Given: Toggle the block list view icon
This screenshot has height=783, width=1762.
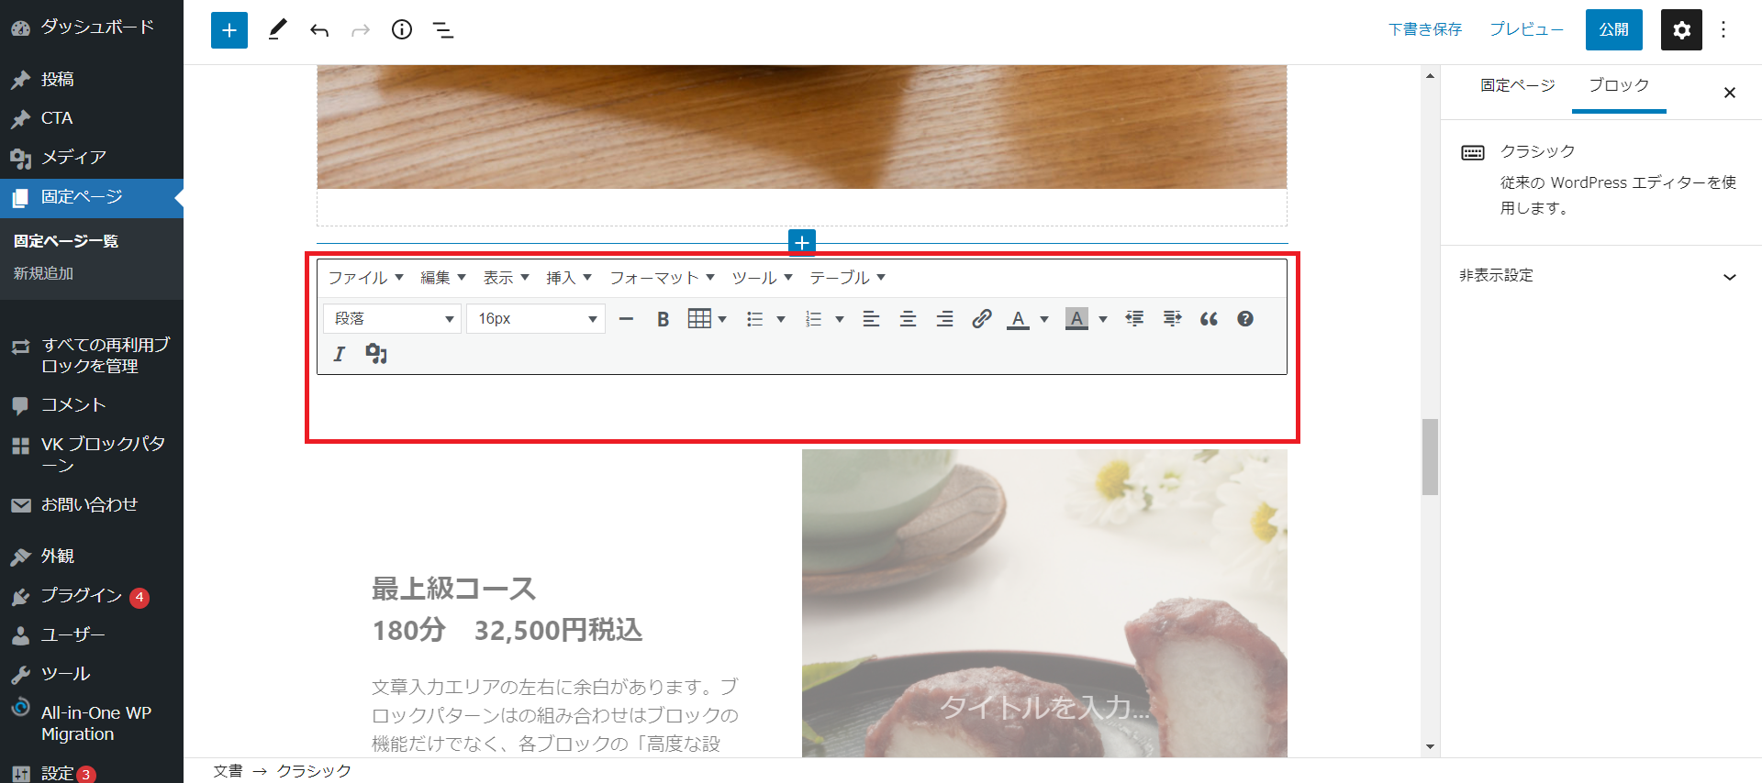Looking at the screenshot, I should point(443,30).
